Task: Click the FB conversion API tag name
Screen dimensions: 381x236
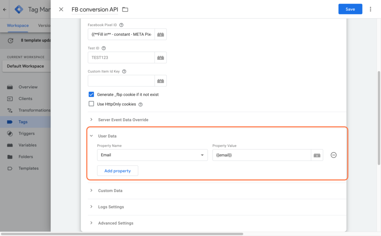Action: pos(95,9)
